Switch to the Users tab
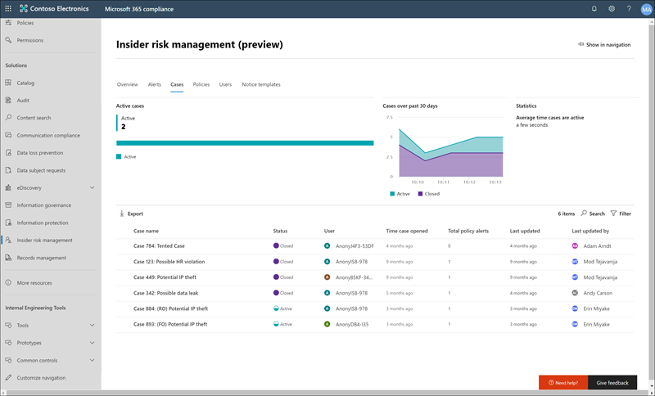This screenshot has width=655, height=396. click(225, 84)
